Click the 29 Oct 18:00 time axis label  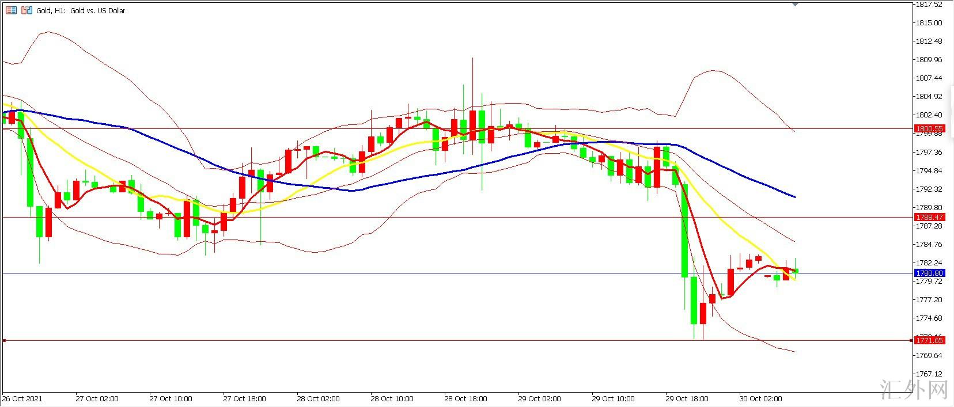(687, 398)
